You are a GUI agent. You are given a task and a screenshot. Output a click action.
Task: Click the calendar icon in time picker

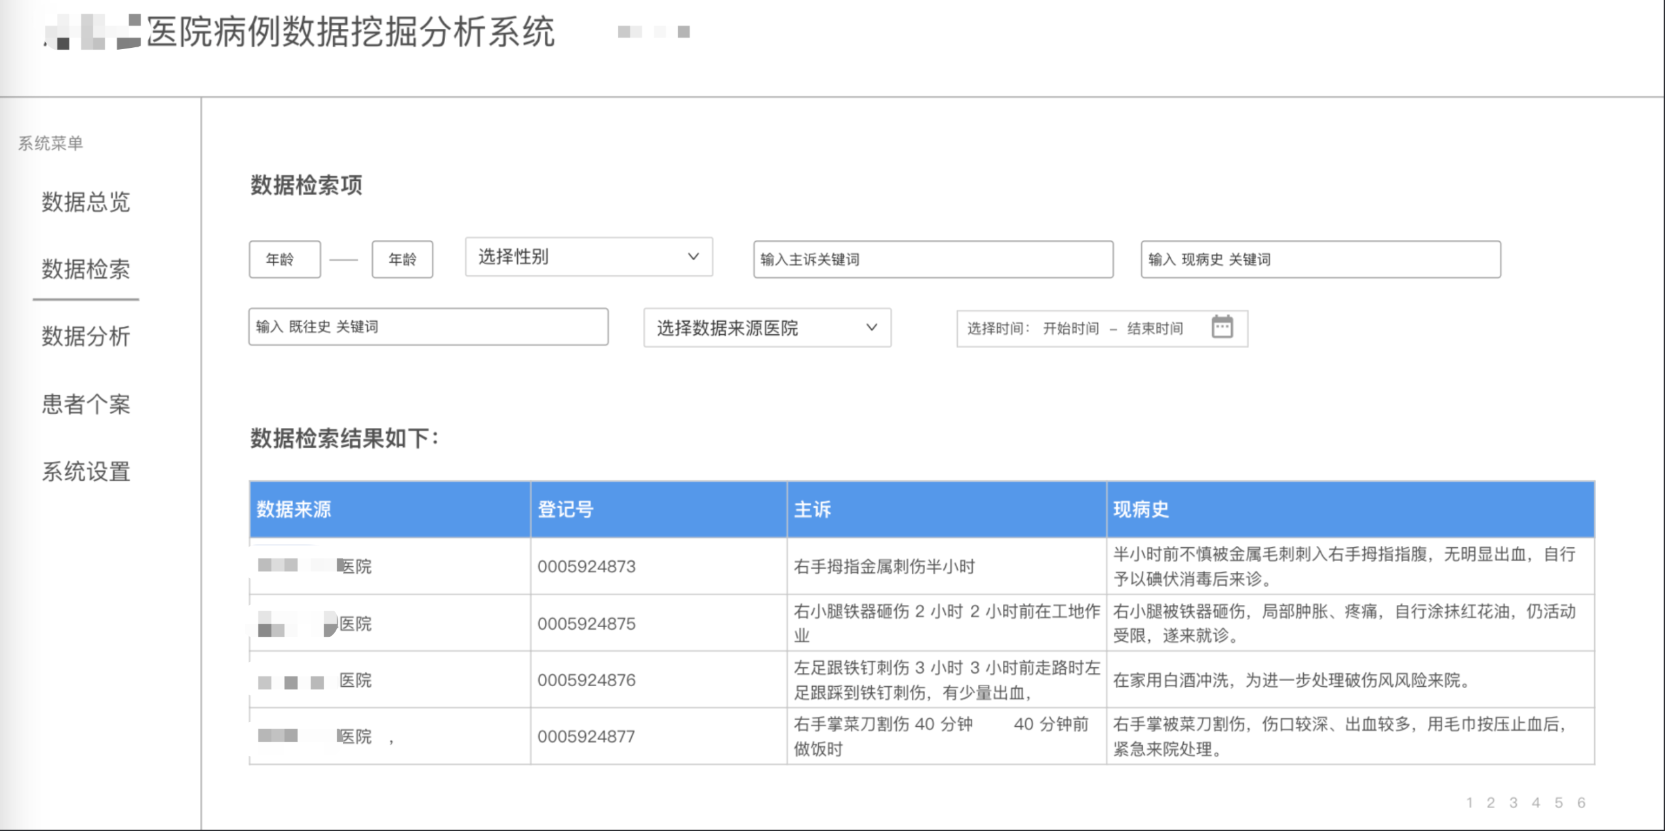coord(1222,327)
